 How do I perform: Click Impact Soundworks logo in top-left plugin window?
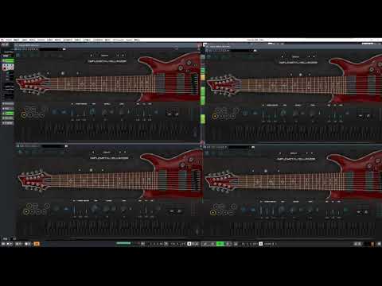[107, 61]
